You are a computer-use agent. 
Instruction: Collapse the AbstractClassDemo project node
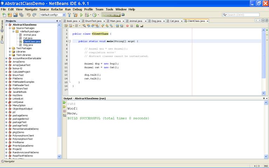[6, 25]
